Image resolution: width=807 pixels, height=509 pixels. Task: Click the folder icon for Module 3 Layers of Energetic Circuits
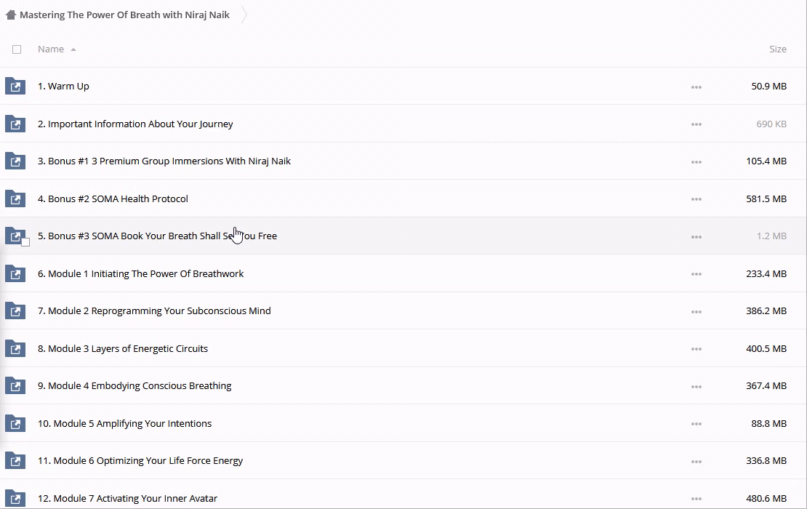pyautogui.click(x=15, y=348)
